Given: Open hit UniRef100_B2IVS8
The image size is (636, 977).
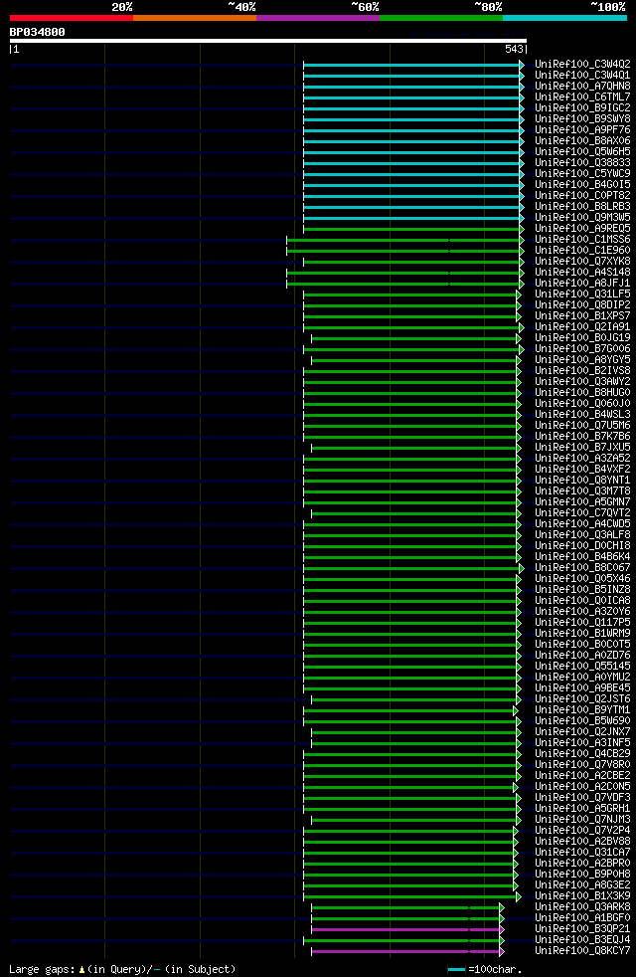Looking at the screenshot, I should (582, 371).
